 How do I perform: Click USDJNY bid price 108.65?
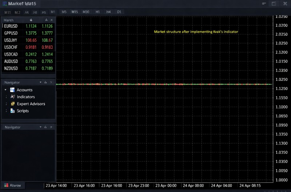click(31, 40)
